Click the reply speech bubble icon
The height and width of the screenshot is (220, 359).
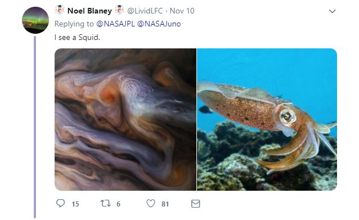tap(60, 203)
